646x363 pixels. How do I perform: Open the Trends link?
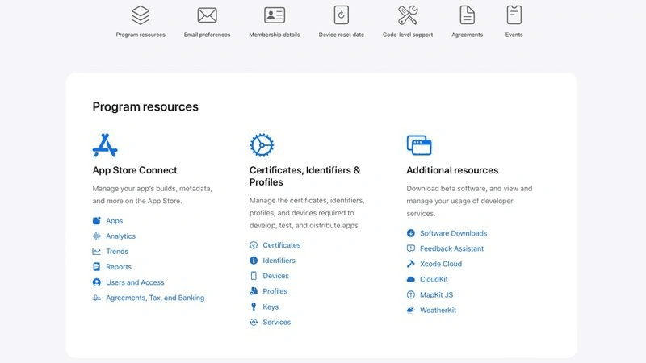point(116,252)
